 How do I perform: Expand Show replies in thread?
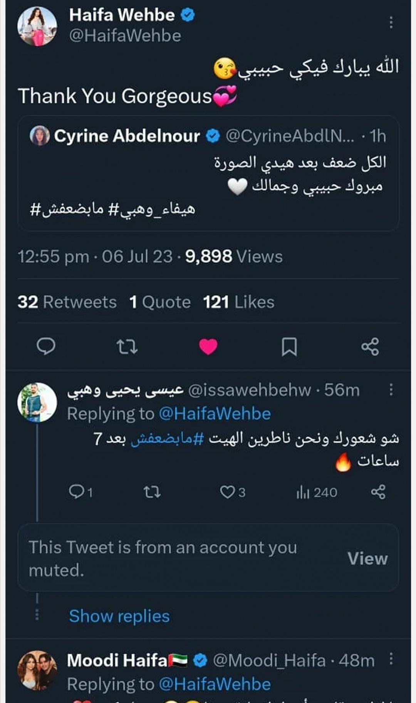pyautogui.click(x=119, y=616)
